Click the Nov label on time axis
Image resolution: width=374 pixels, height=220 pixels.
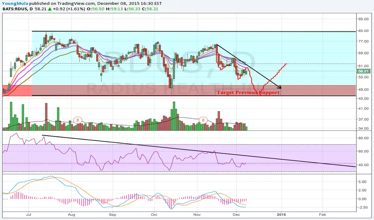(197, 214)
